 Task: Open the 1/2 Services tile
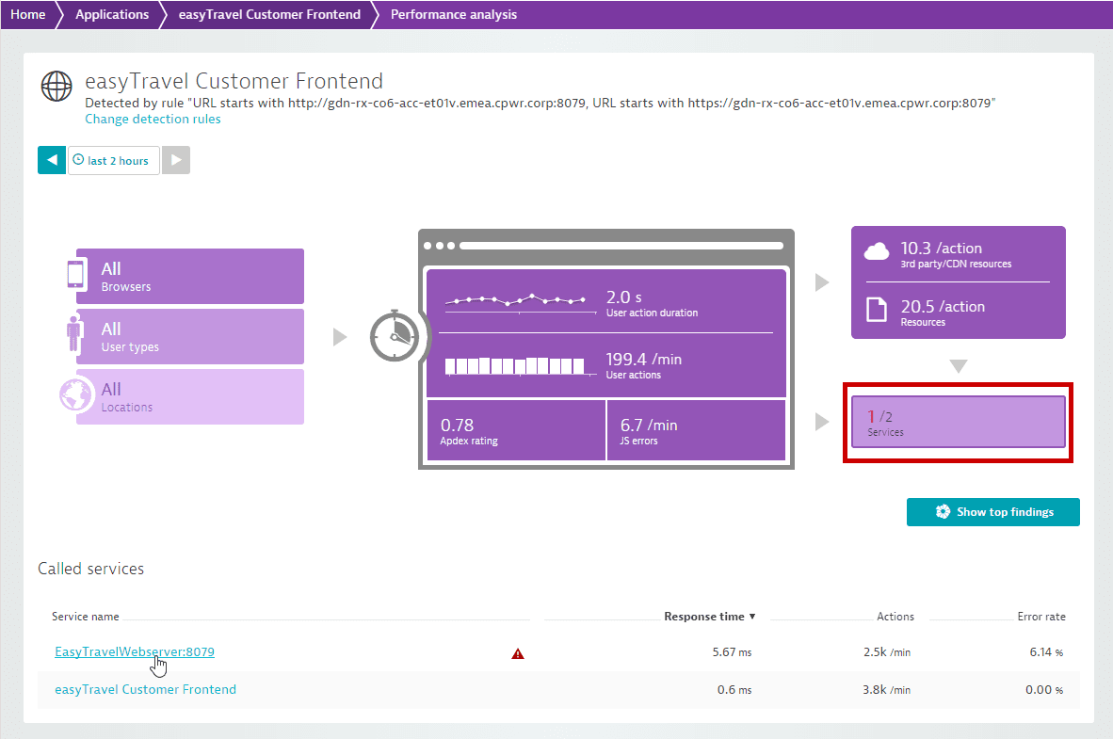[x=959, y=423]
